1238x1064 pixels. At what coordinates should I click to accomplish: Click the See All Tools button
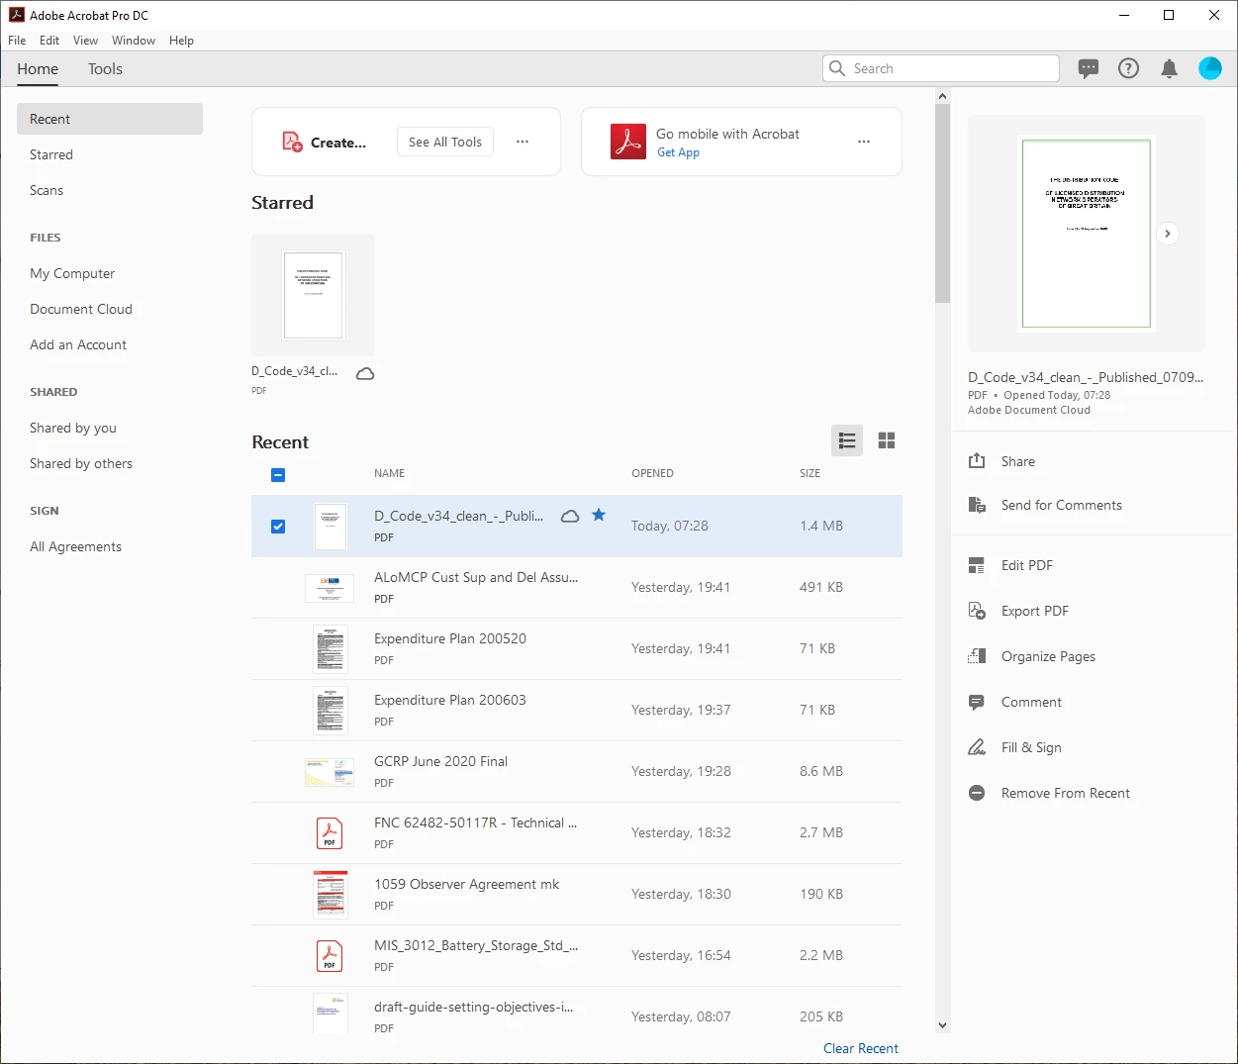tap(445, 142)
